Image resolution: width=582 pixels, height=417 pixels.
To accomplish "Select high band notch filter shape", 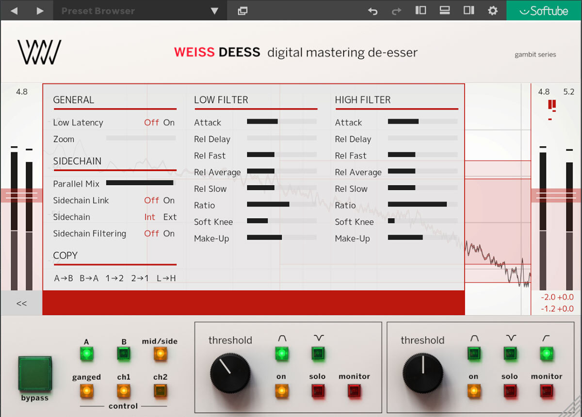I will [x=510, y=354].
